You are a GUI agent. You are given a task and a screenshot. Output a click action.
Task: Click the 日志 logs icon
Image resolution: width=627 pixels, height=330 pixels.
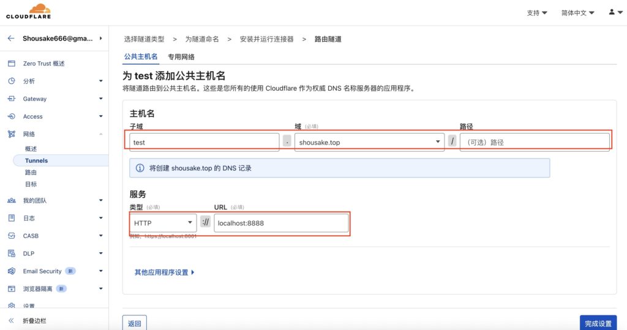[12, 218]
